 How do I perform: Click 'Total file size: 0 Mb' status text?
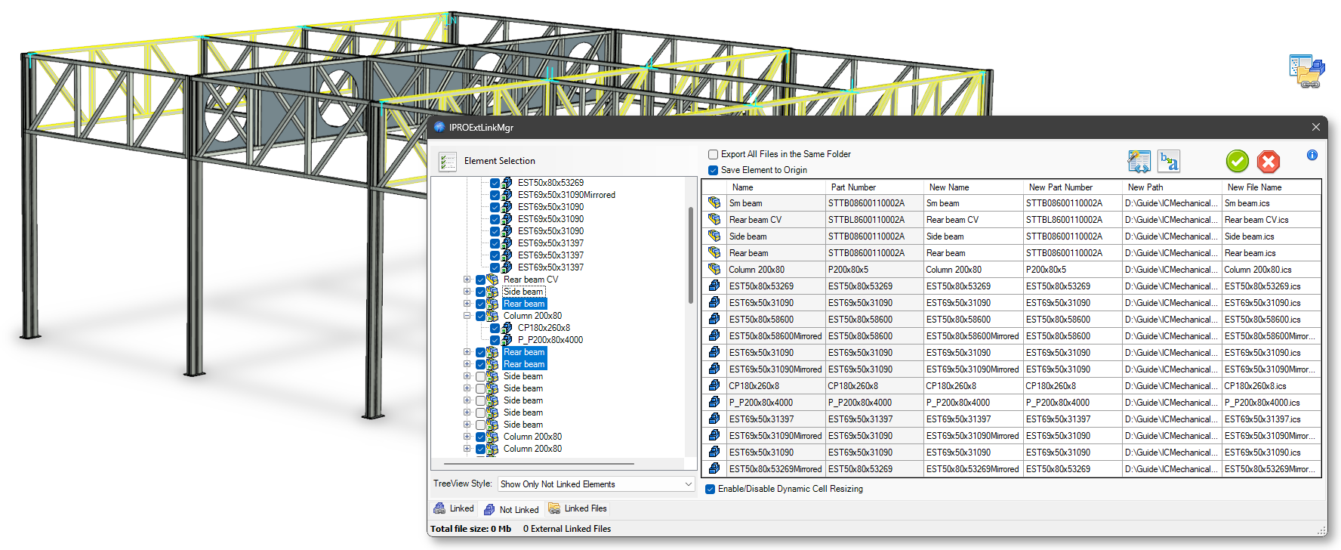pyautogui.click(x=470, y=529)
